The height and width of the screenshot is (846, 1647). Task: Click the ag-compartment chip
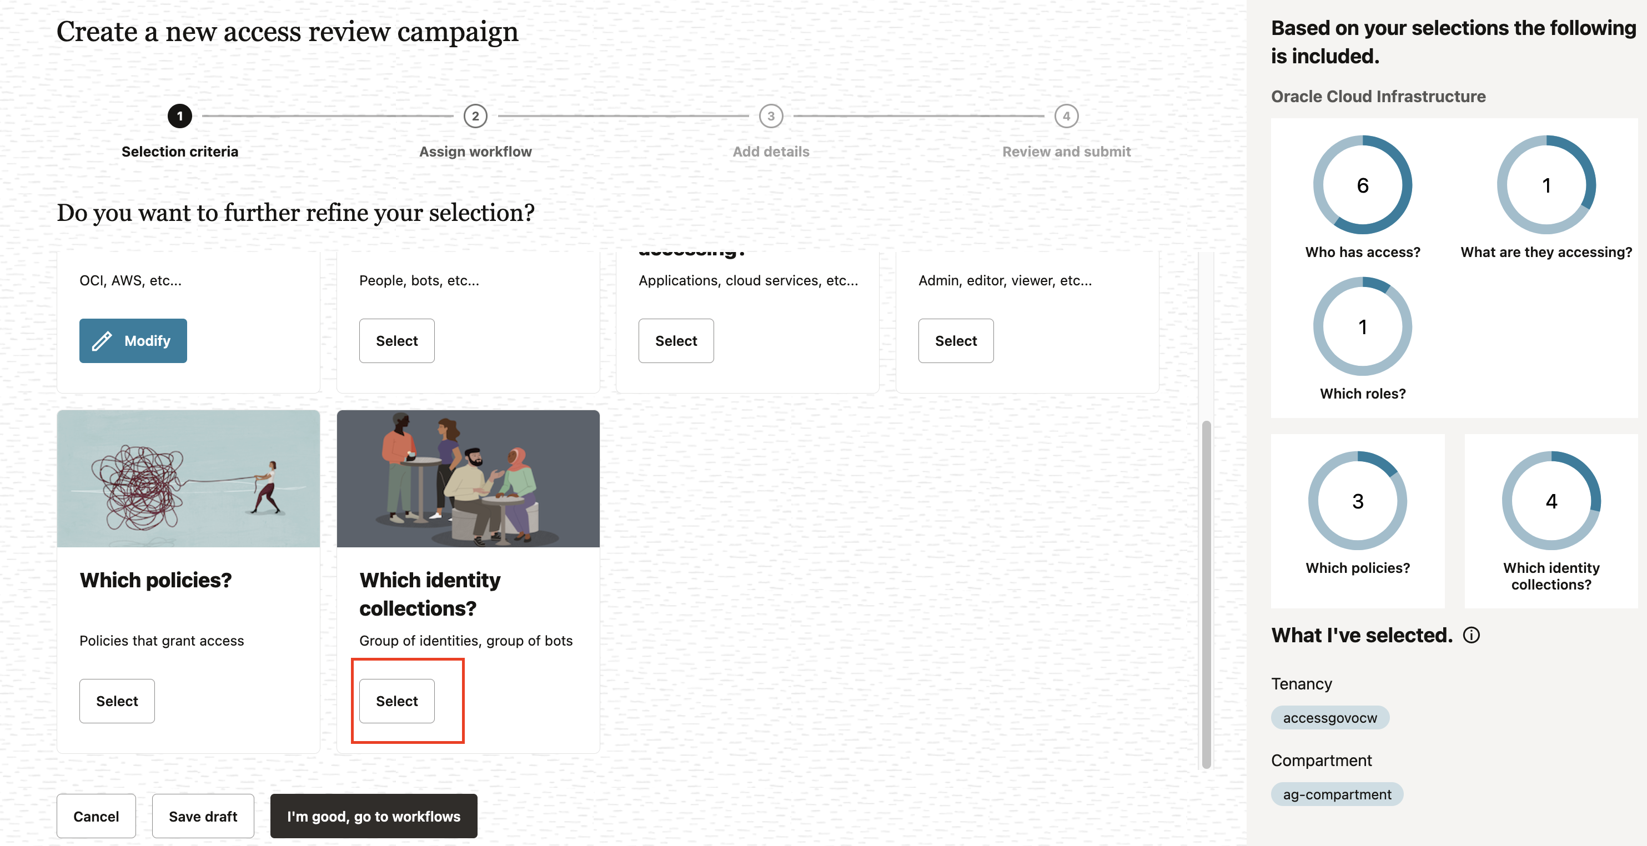(1336, 794)
